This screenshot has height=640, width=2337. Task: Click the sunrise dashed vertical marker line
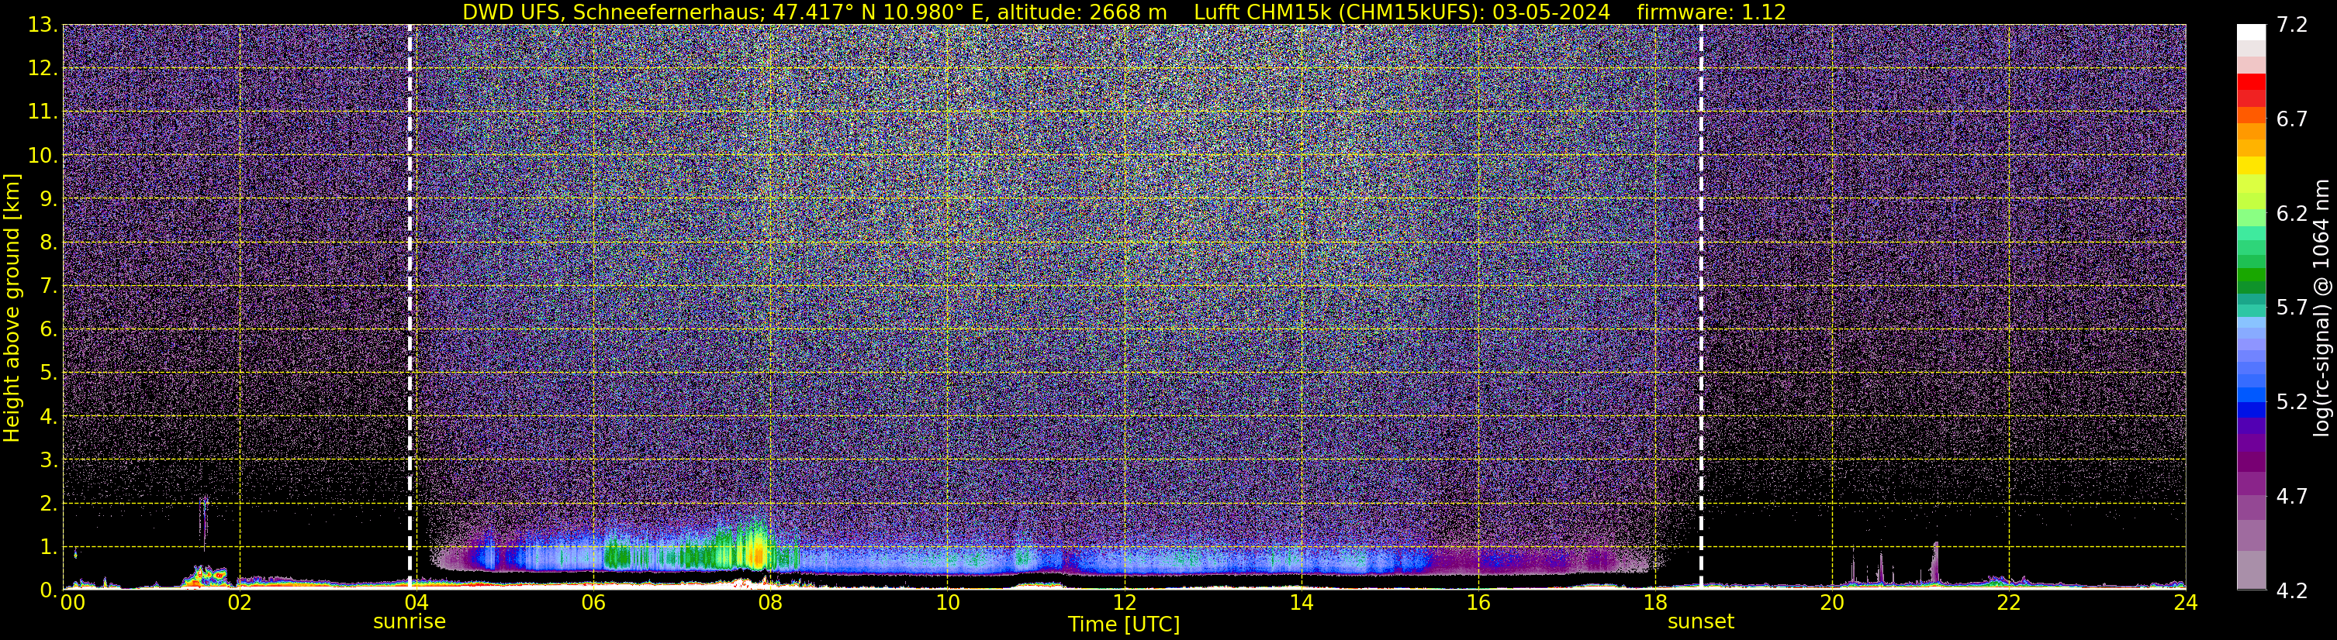pos(410,306)
